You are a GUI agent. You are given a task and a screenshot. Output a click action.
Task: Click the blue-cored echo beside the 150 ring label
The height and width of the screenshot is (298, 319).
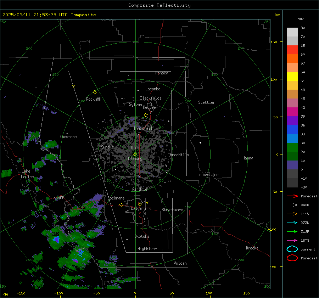[x=56, y=240]
